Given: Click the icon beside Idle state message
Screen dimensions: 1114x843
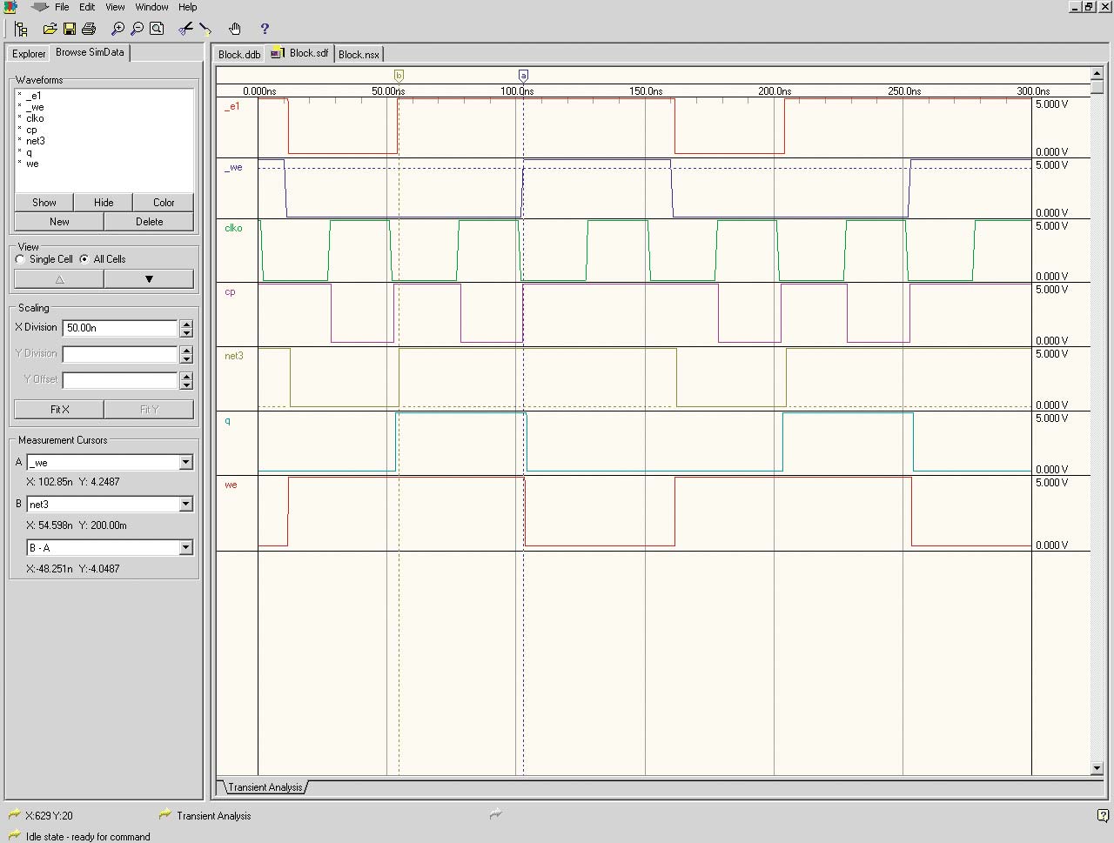Looking at the screenshot, I should (15, 835).
